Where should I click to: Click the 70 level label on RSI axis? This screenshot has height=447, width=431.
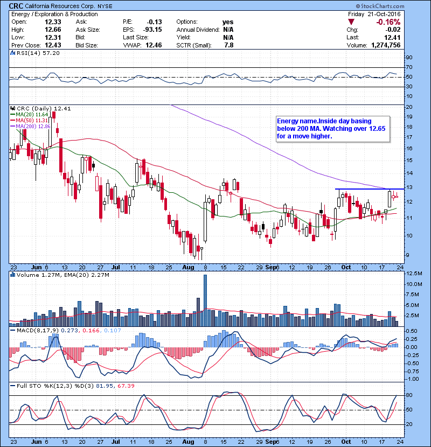coord(409,67)
